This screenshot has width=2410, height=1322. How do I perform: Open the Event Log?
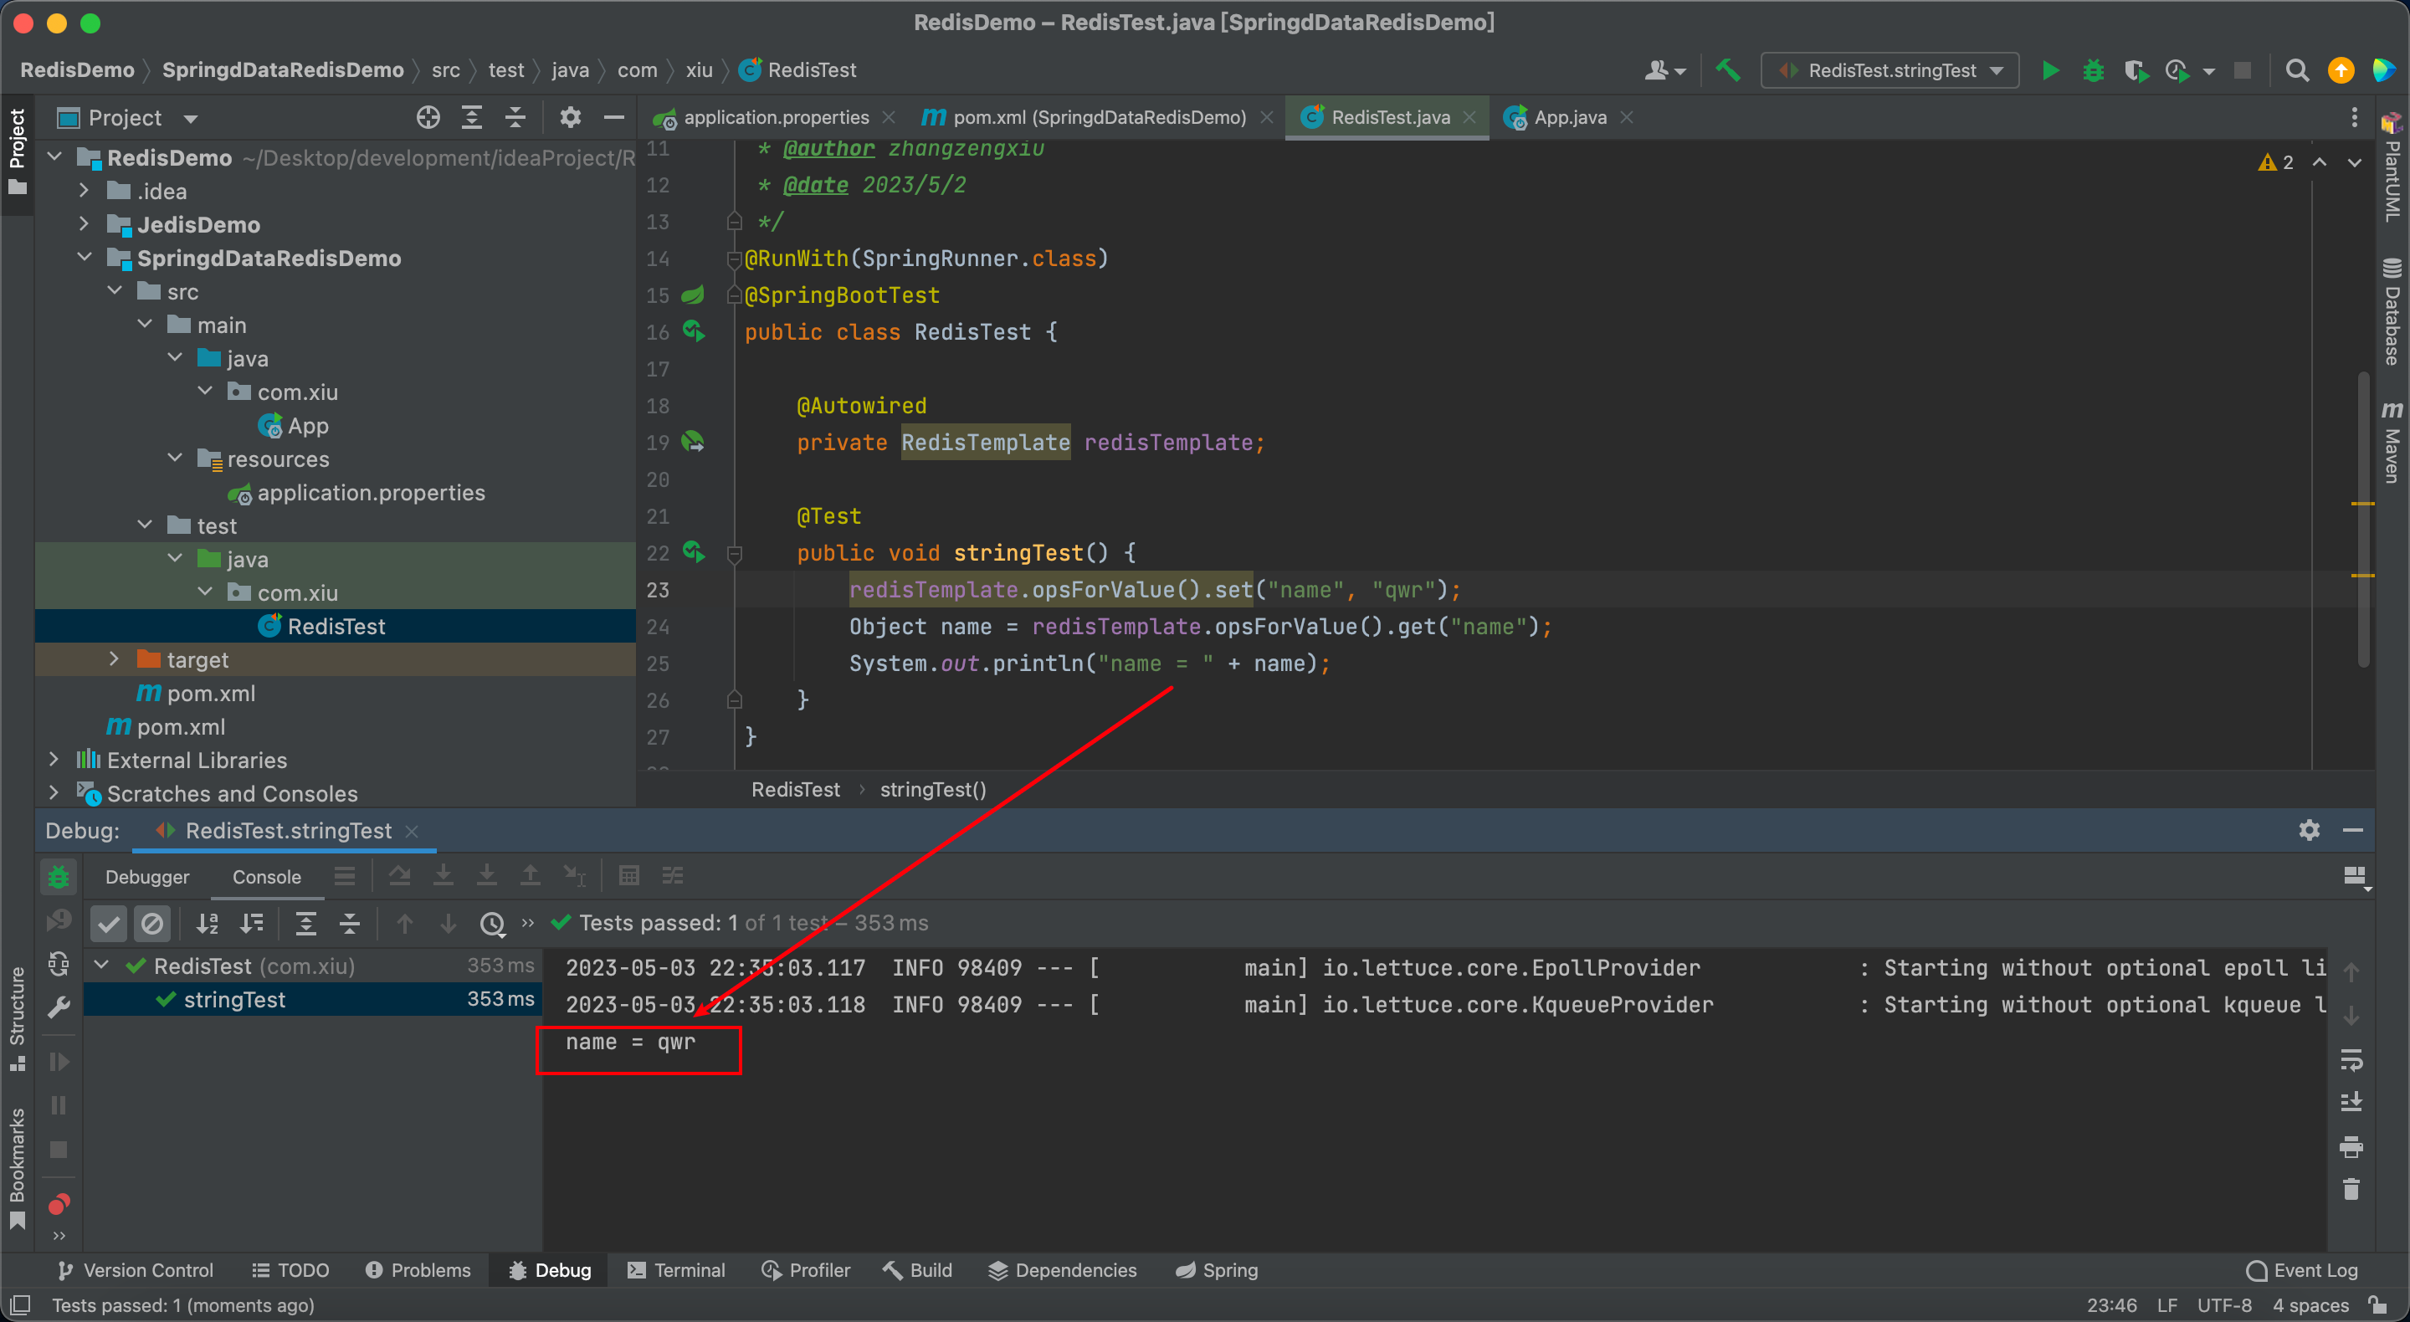[x=2301, y=1269]
